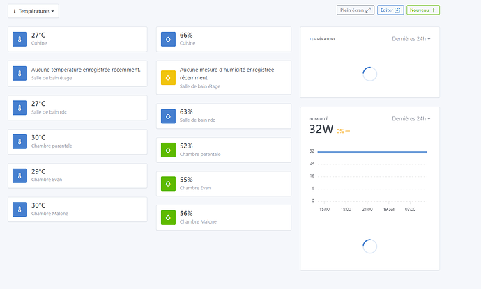
Task: Click the 32W humidity value
Action: [321, 129]
